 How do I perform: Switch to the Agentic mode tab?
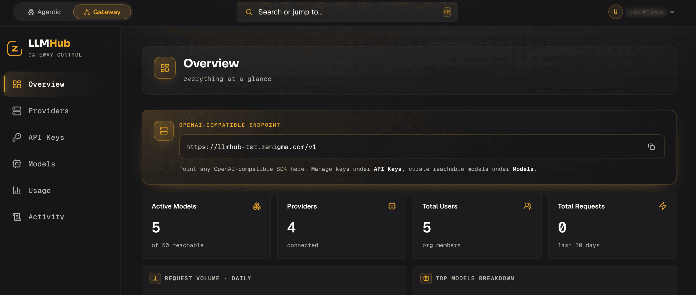44,12
